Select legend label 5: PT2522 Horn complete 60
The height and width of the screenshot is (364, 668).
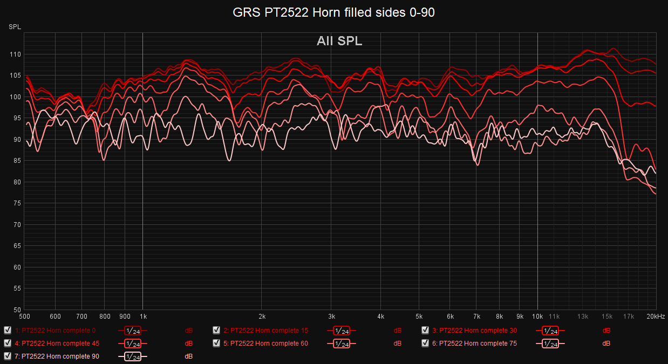266,344
